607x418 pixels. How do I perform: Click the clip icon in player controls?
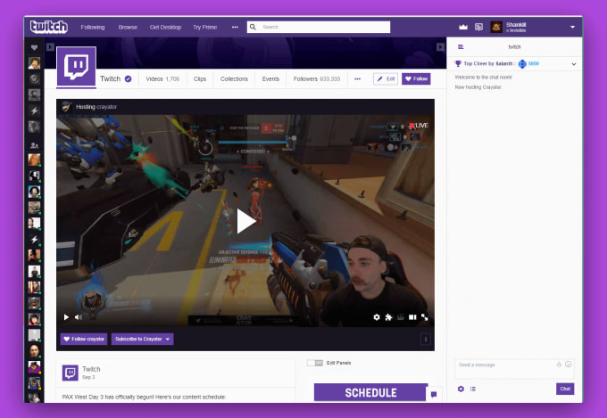tap(401, 317)
